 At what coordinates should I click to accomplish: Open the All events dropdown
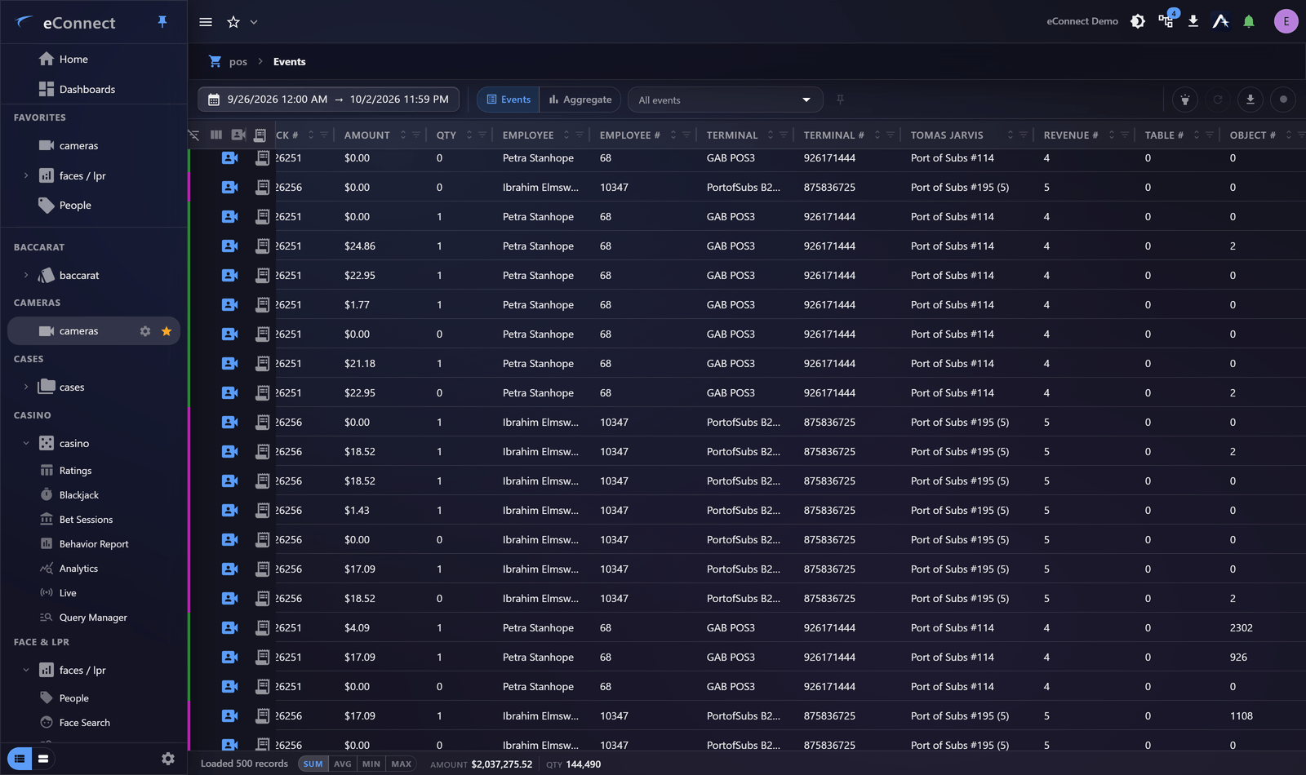[724, 100]
